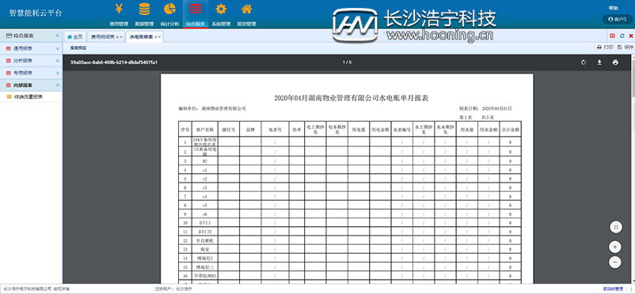Viewport: 635px width, 294px height.
Task: Click the 专用报表 red list icon
Action: [x=9, y=73]
